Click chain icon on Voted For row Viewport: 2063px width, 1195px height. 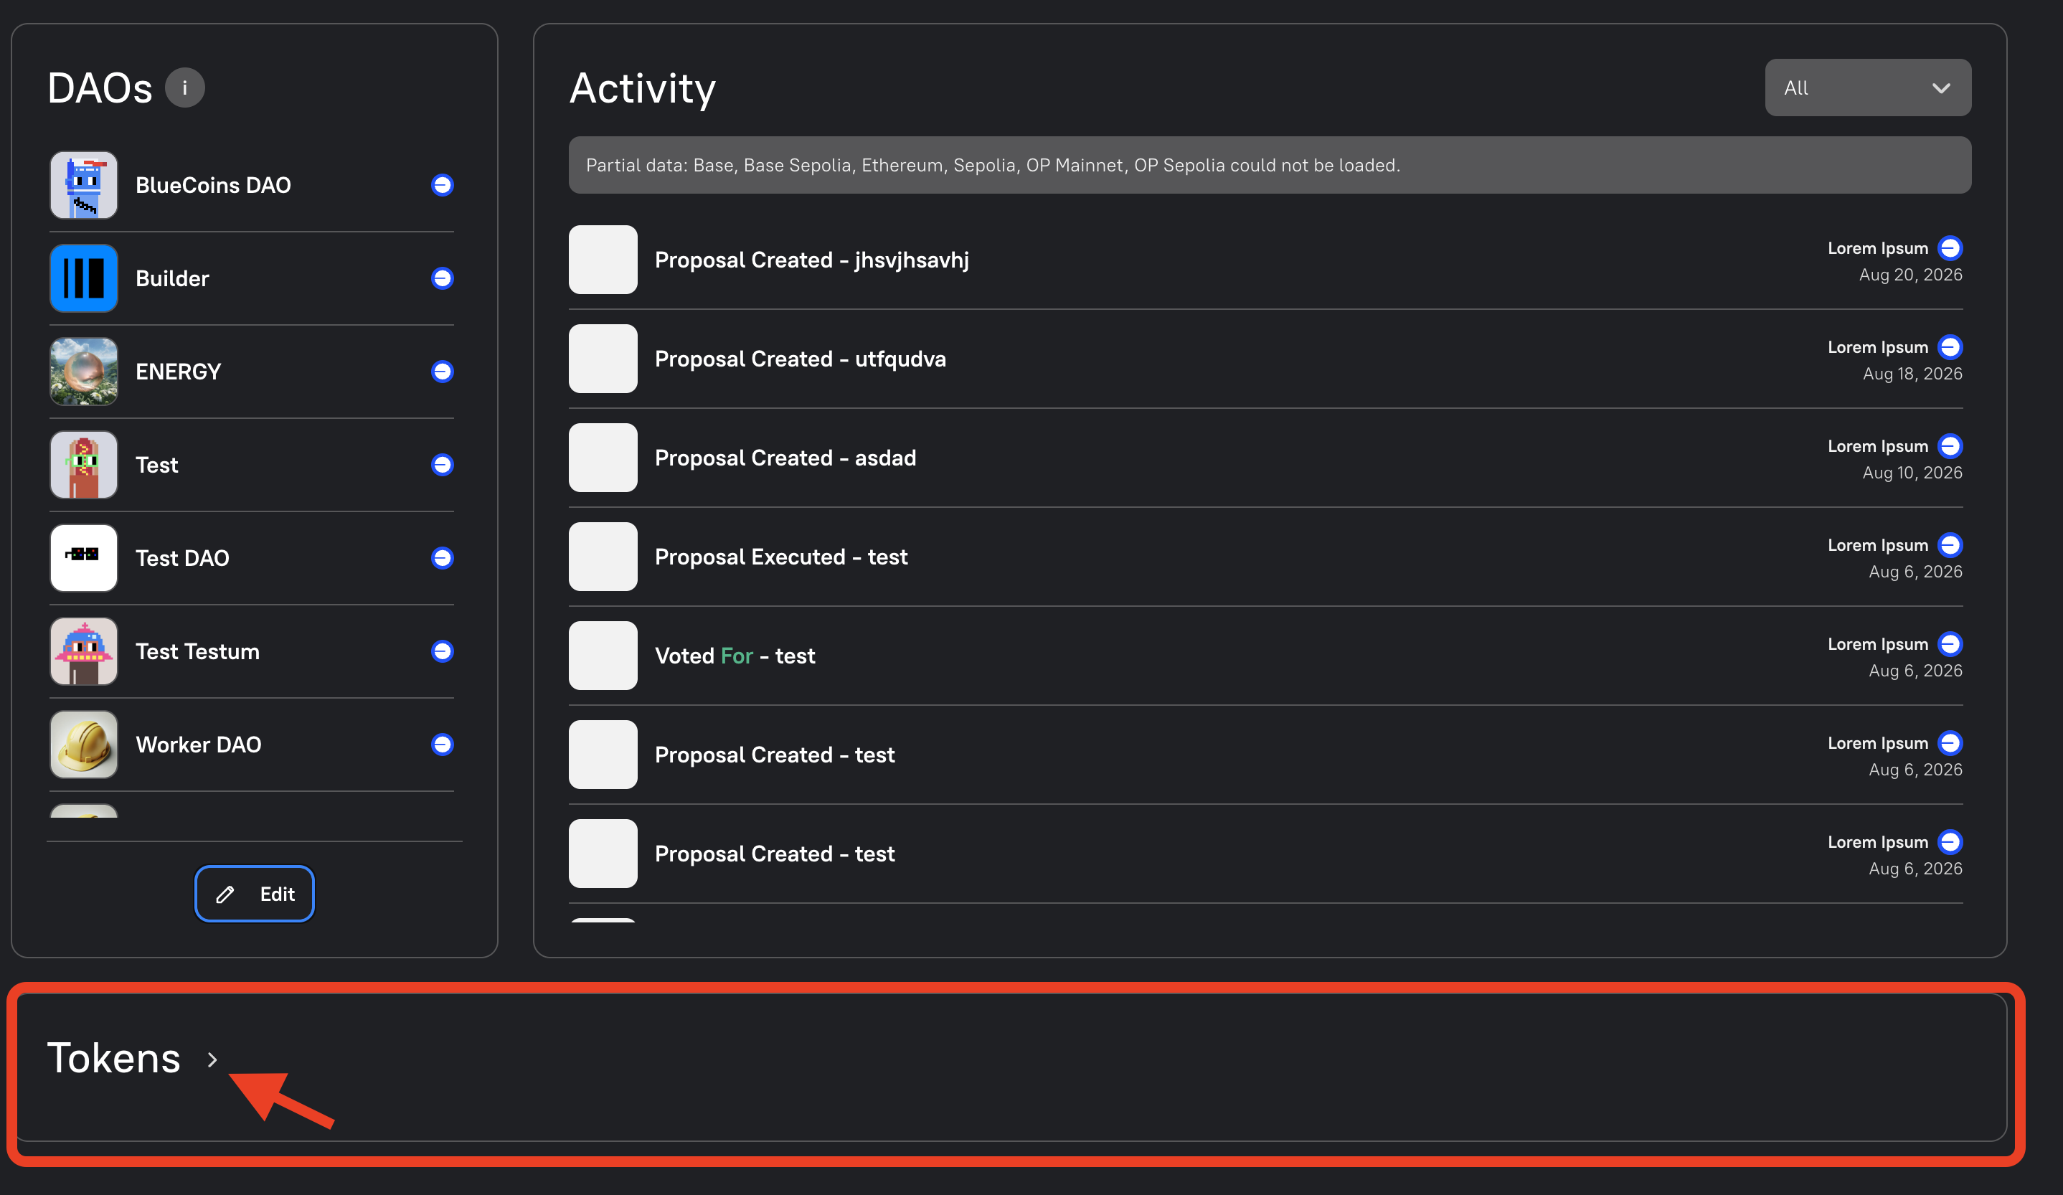click(1950, 644)
